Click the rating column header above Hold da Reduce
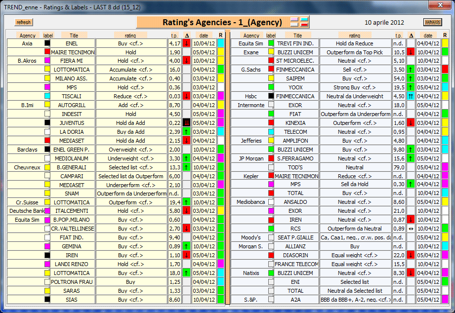 [x=354, y=36]
